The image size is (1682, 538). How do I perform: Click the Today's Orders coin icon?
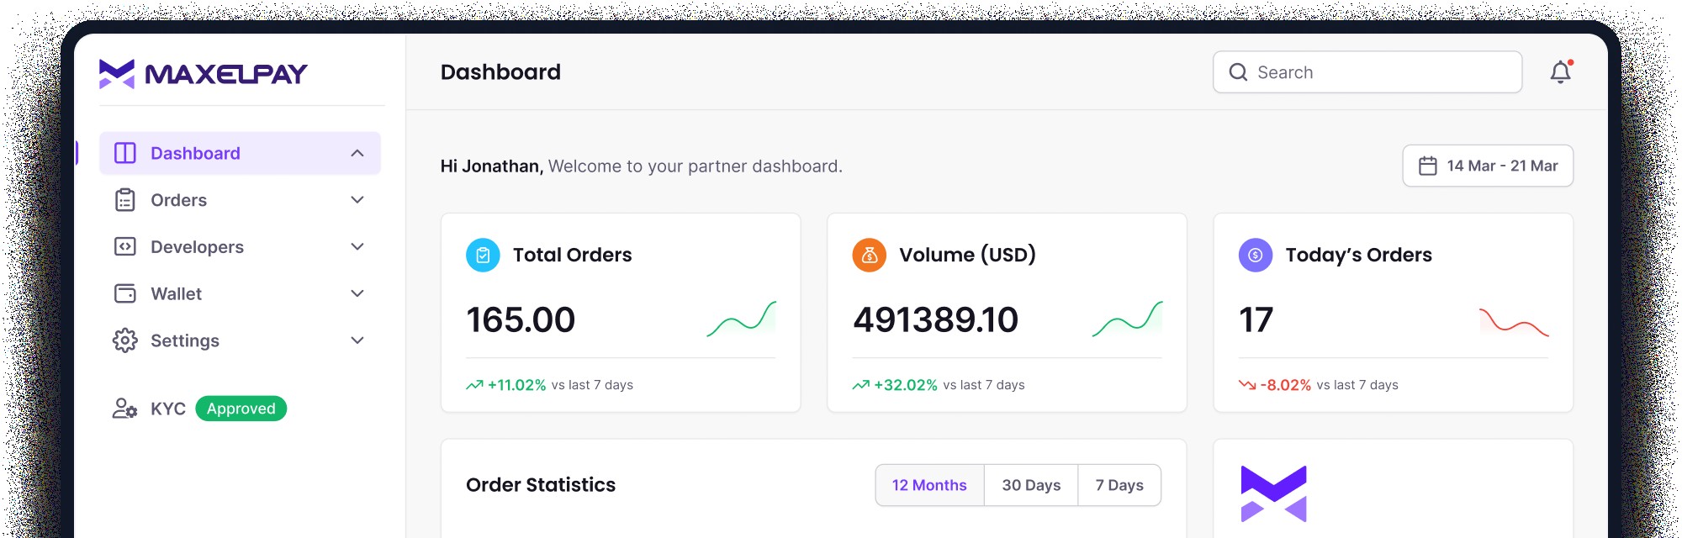[x=1255, y=255]
